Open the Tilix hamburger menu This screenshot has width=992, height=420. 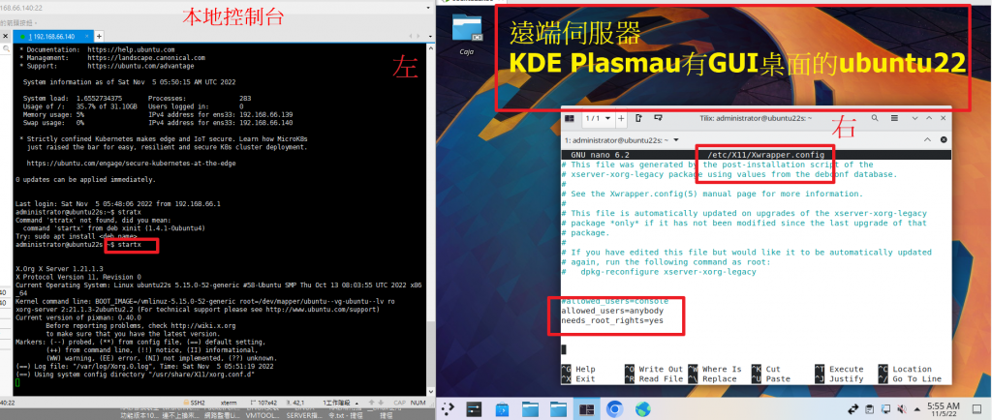pos(894,118)
